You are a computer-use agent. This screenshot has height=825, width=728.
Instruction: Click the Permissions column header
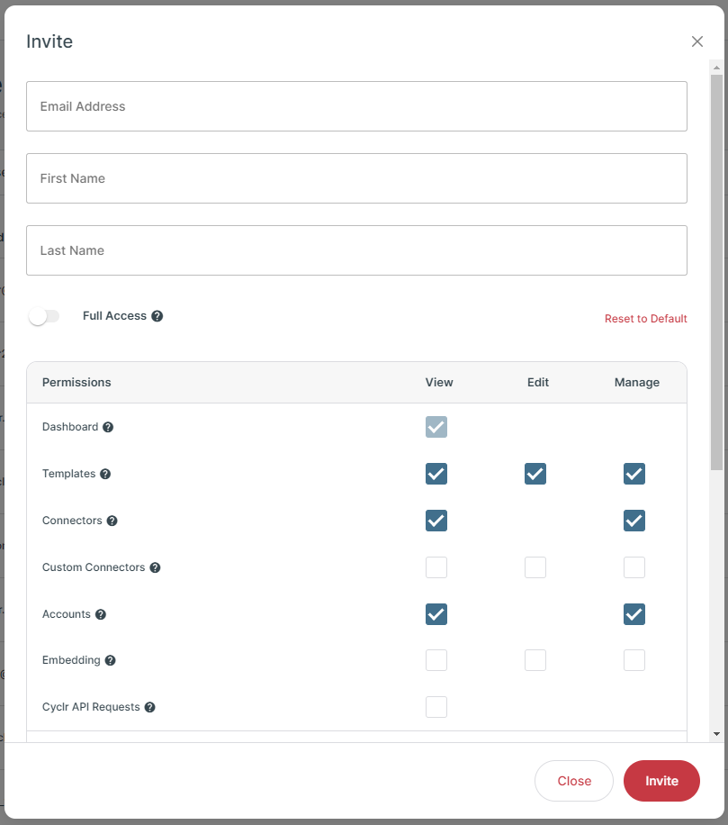tap(76, 382)
